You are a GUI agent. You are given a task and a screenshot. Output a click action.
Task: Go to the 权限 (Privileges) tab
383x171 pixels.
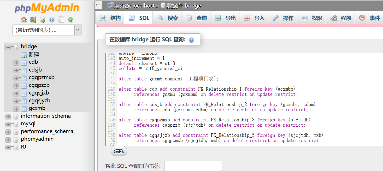(x=312, y=18)
